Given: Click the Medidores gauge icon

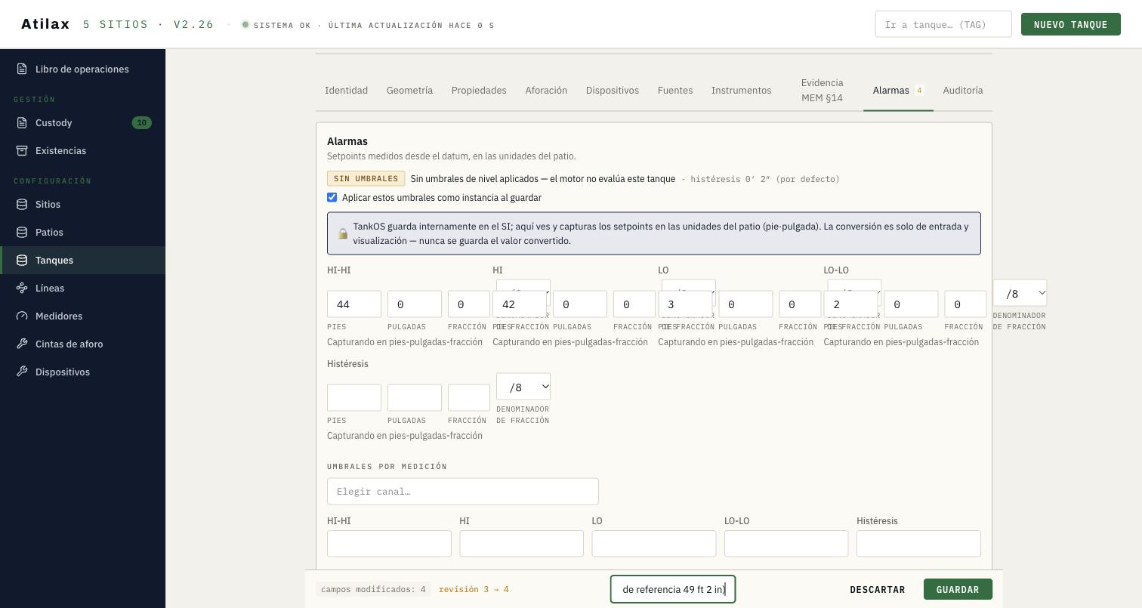Looking at the screenshot, I should click(x=22, y=316).
